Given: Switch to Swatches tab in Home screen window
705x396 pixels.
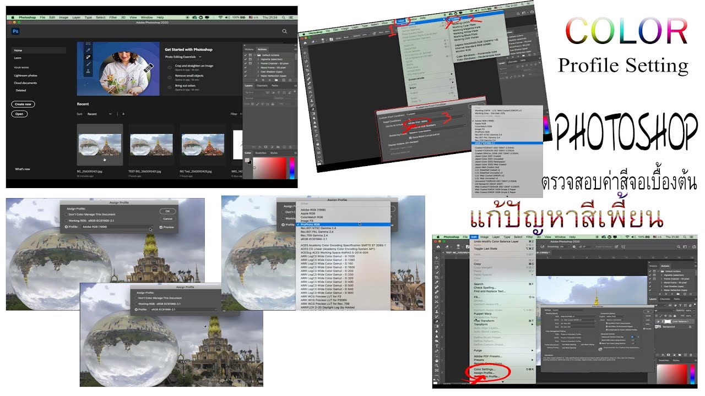Looking at the screenshot, I should (x=261, y=153).
